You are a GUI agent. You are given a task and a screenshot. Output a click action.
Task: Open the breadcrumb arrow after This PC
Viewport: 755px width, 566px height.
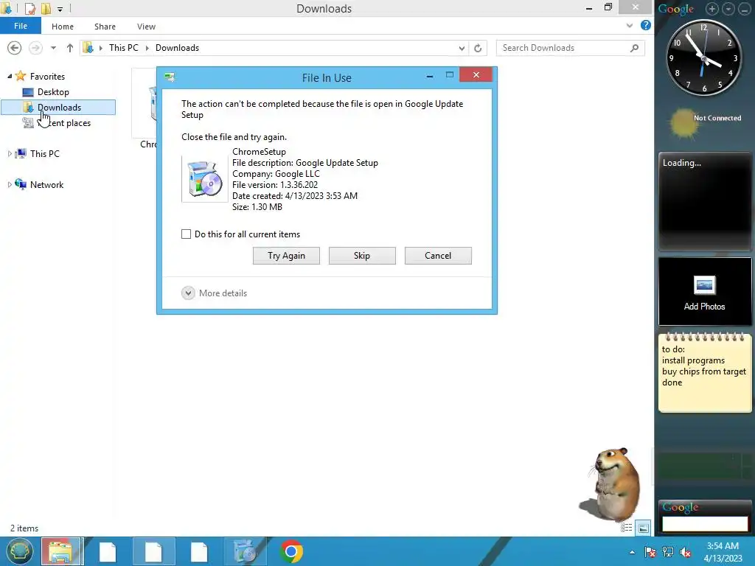(147, 48)
